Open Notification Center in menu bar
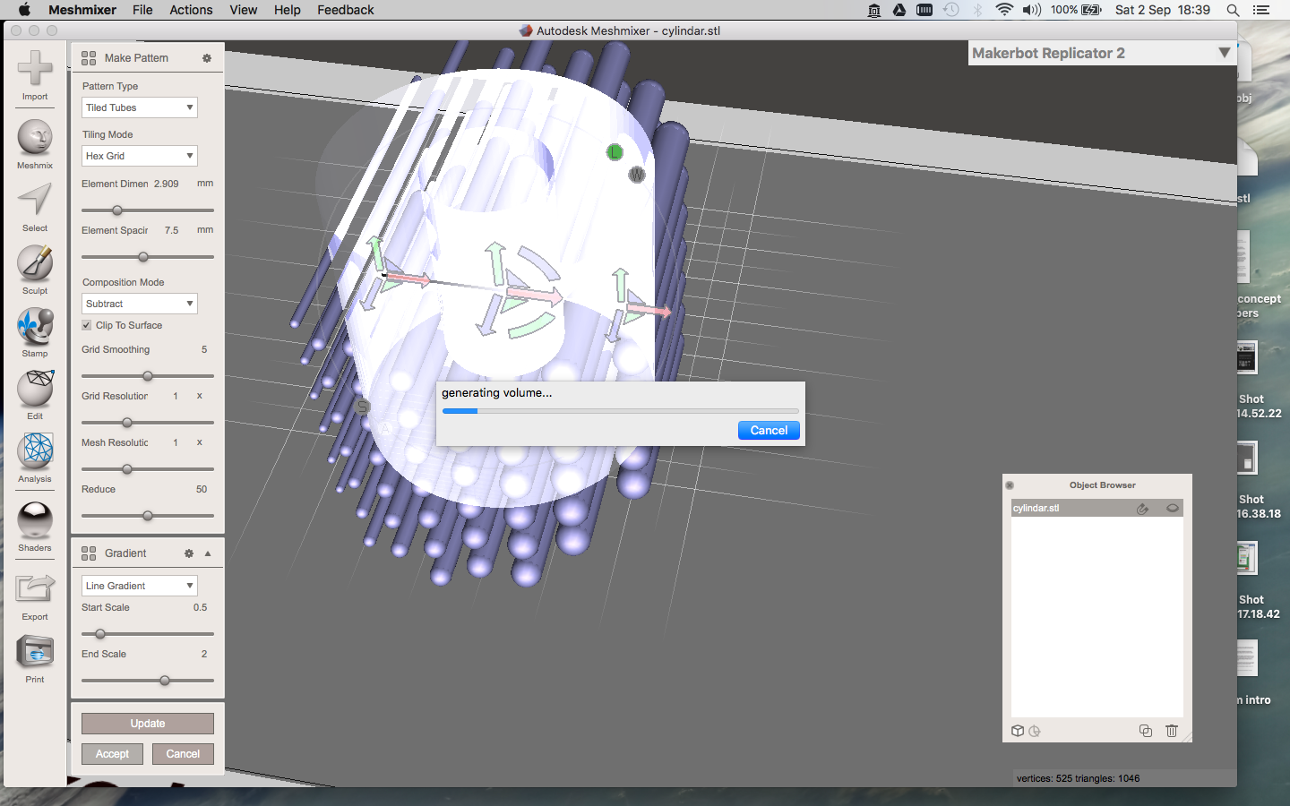Screen dimensions: 1290x806 tap(1261, 10)
